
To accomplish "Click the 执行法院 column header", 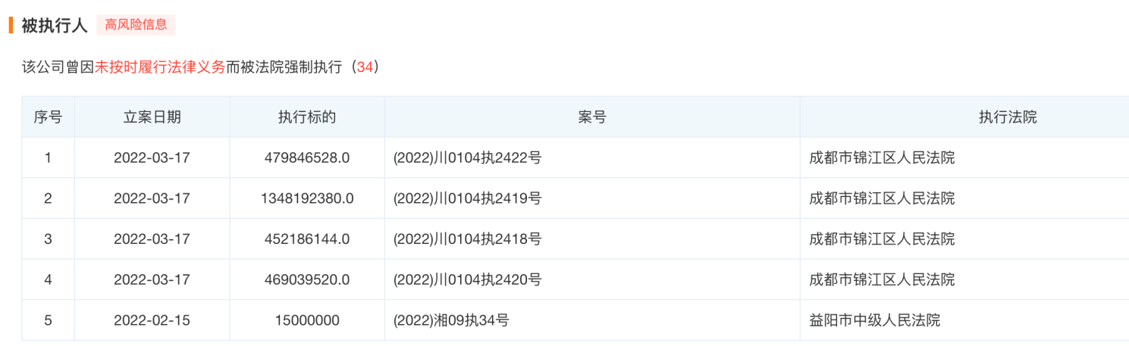I will (1007, 117).
